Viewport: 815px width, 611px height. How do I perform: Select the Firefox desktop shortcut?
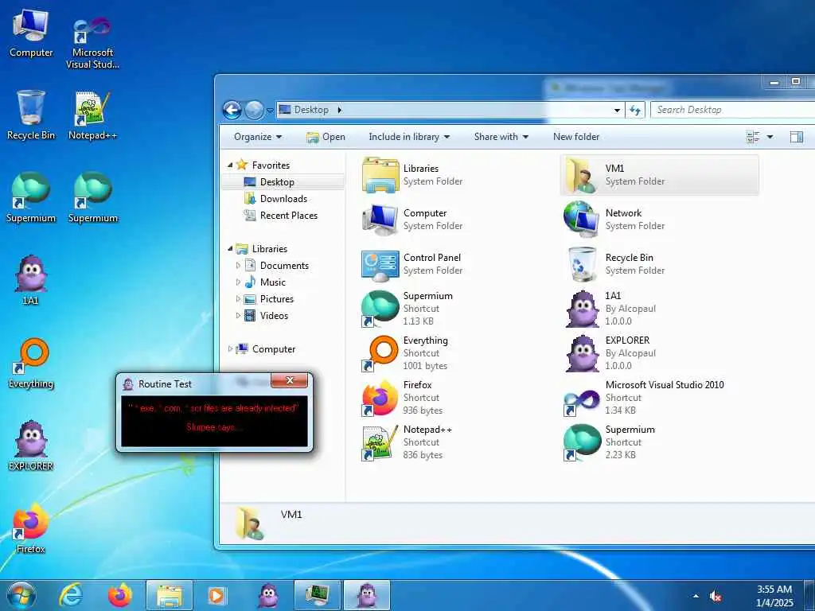31,528
